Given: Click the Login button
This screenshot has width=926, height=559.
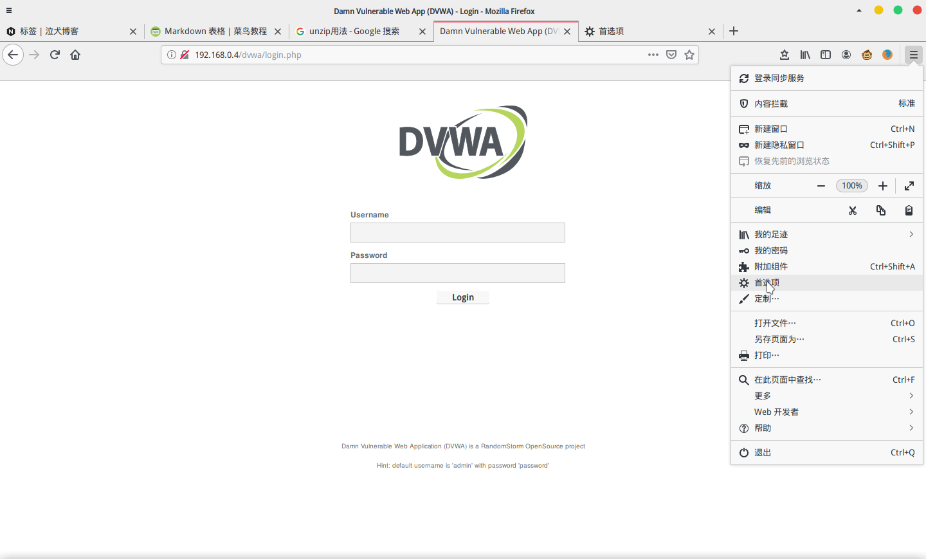Looking at the screenshot, I should point(462,297).
